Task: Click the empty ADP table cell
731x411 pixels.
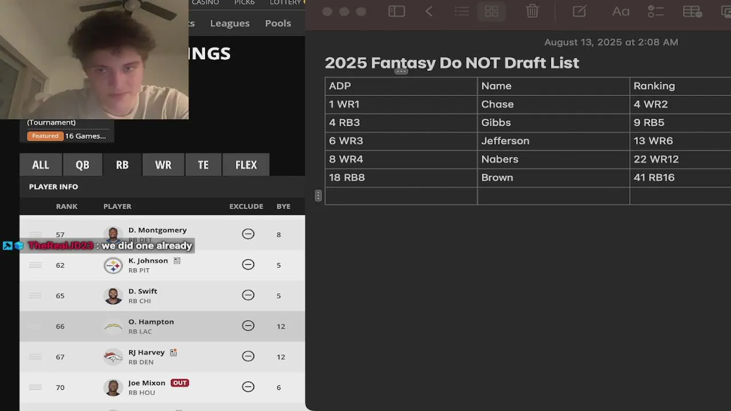Action: coord(401,196)
